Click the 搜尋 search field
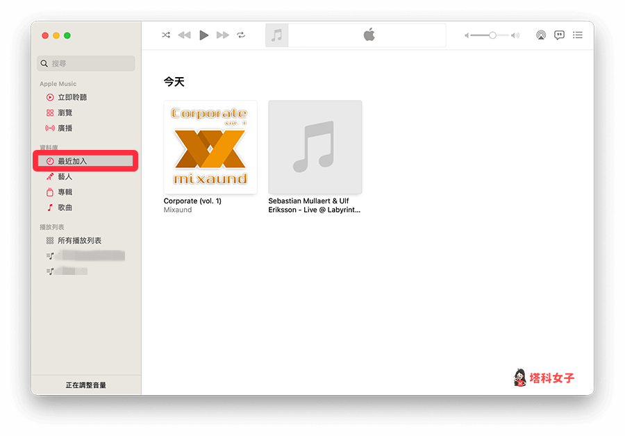 pyautogui.click(x=85, y=63)
